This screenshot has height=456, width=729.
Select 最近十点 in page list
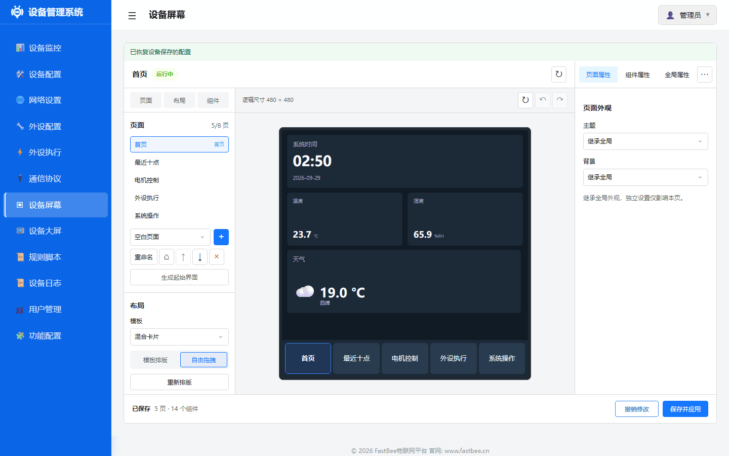pos(179,162)
